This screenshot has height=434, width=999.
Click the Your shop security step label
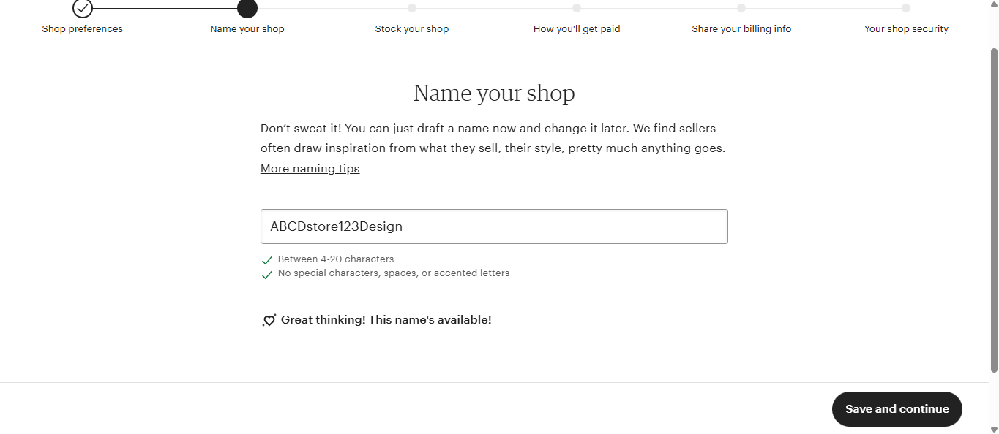(x=905, y=29)
